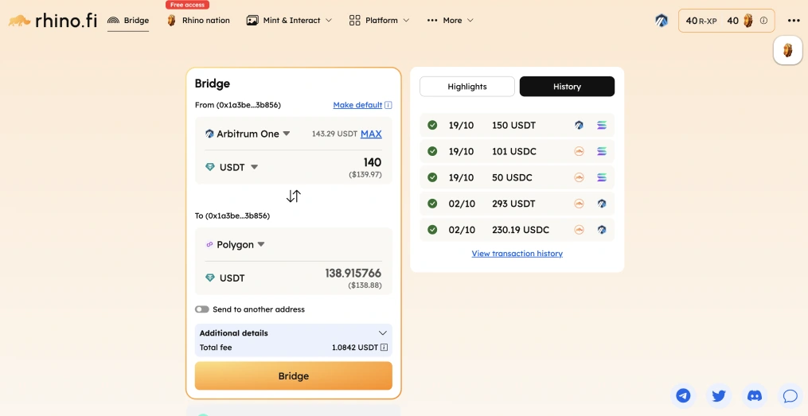The width and height of the screenshot is (808, 416).
Task: Click the Make default info icon
Action: [388, 105]
